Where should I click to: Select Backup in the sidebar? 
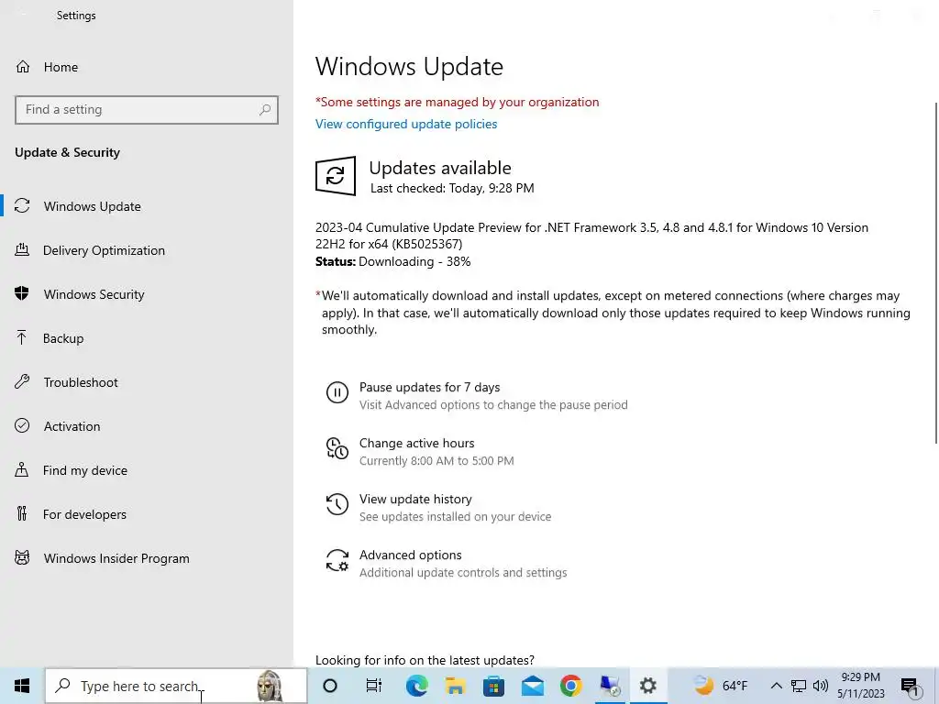(x=147, y=338)
